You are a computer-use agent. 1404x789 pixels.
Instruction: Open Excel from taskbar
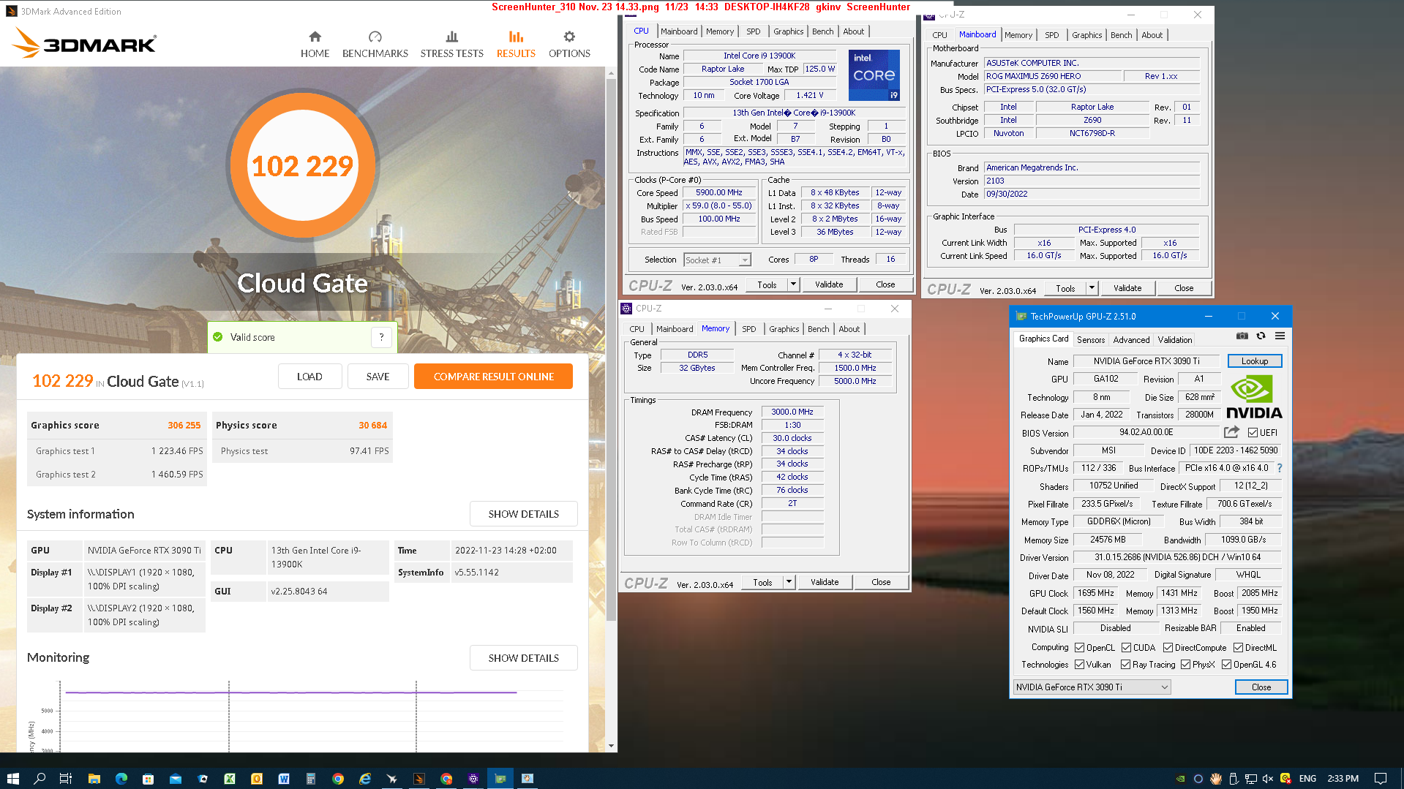tap(229, 778)
